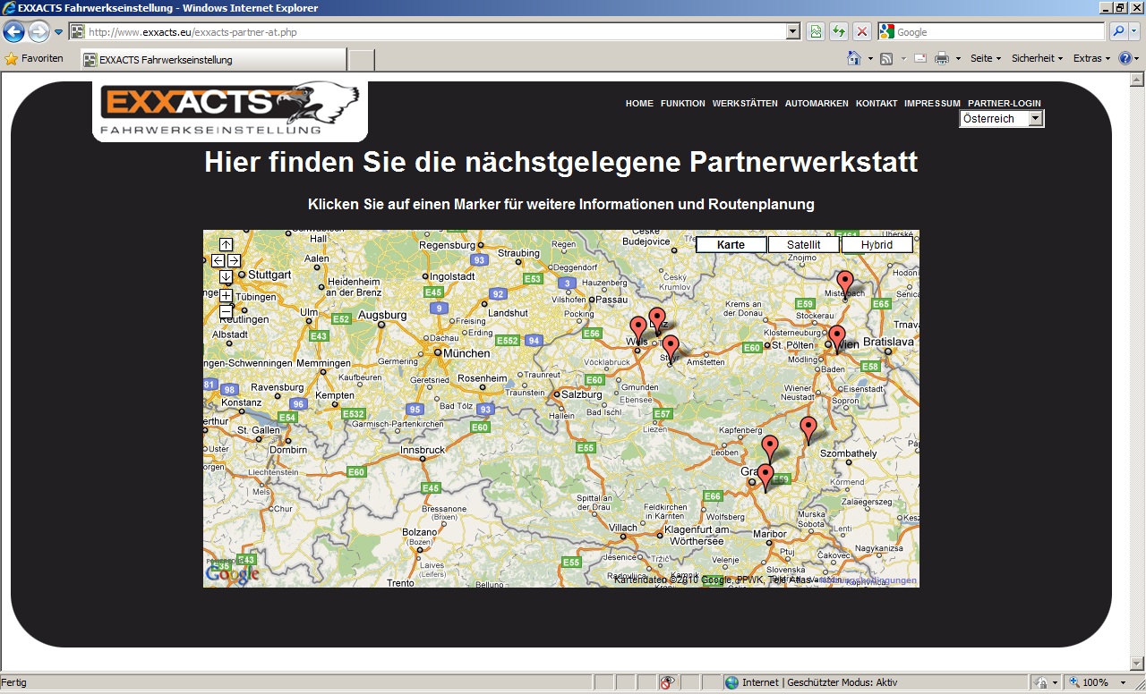Select the EXXACTS Fahrwerkseinstellung browser tab
The image size is (1146, 694).
[x=213, y=60]
